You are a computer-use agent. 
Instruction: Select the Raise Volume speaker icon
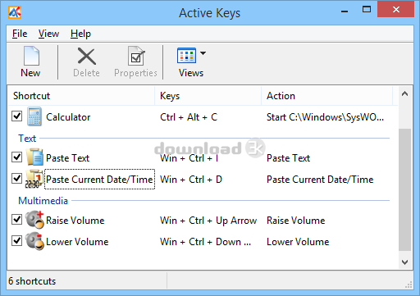[x=34, y=220]
